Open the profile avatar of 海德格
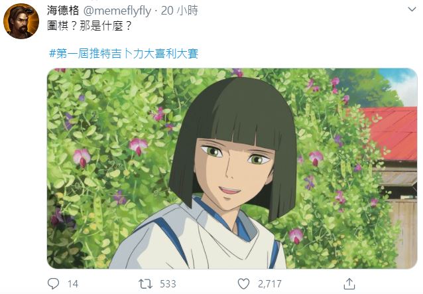This screenshot has width=423, height=294. click(21, 21)
